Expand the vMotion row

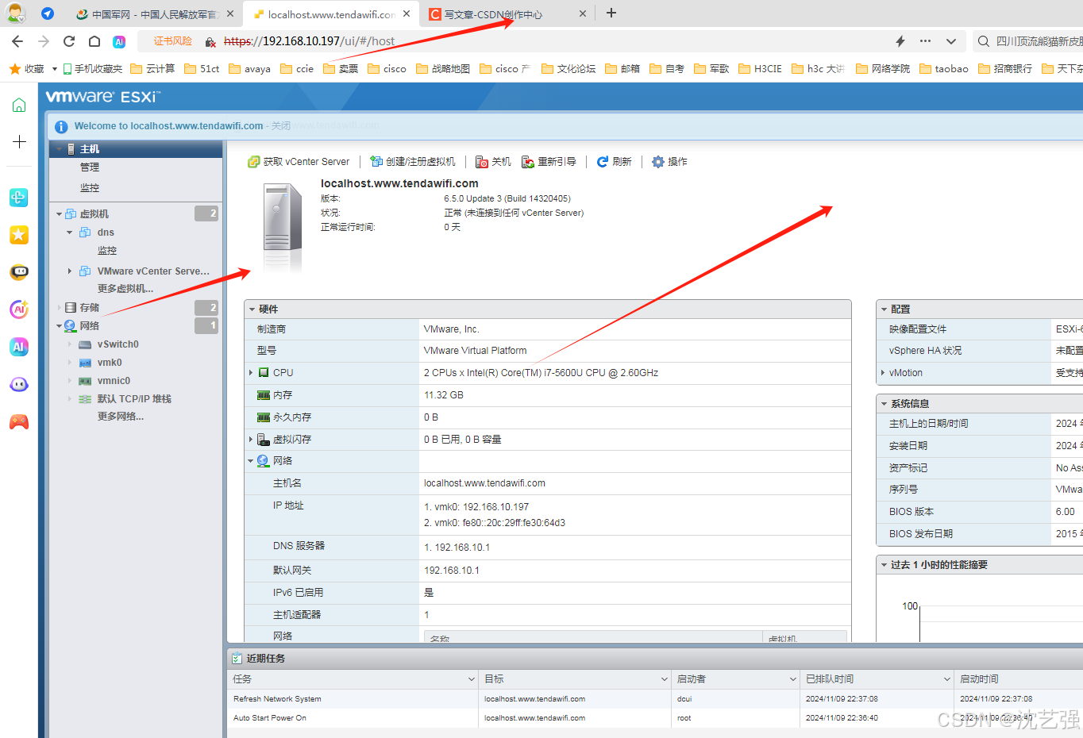click(883, 373)
